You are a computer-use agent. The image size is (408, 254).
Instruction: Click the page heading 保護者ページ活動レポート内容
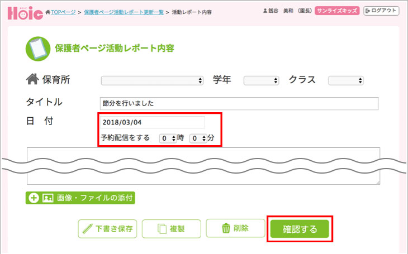(x=115, y=48)
